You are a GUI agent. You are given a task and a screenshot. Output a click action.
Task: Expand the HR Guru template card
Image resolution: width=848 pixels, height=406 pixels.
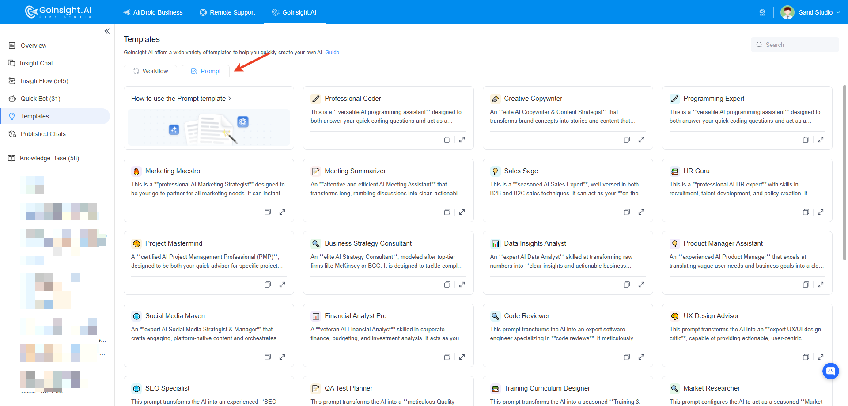(x=821, y=212)
